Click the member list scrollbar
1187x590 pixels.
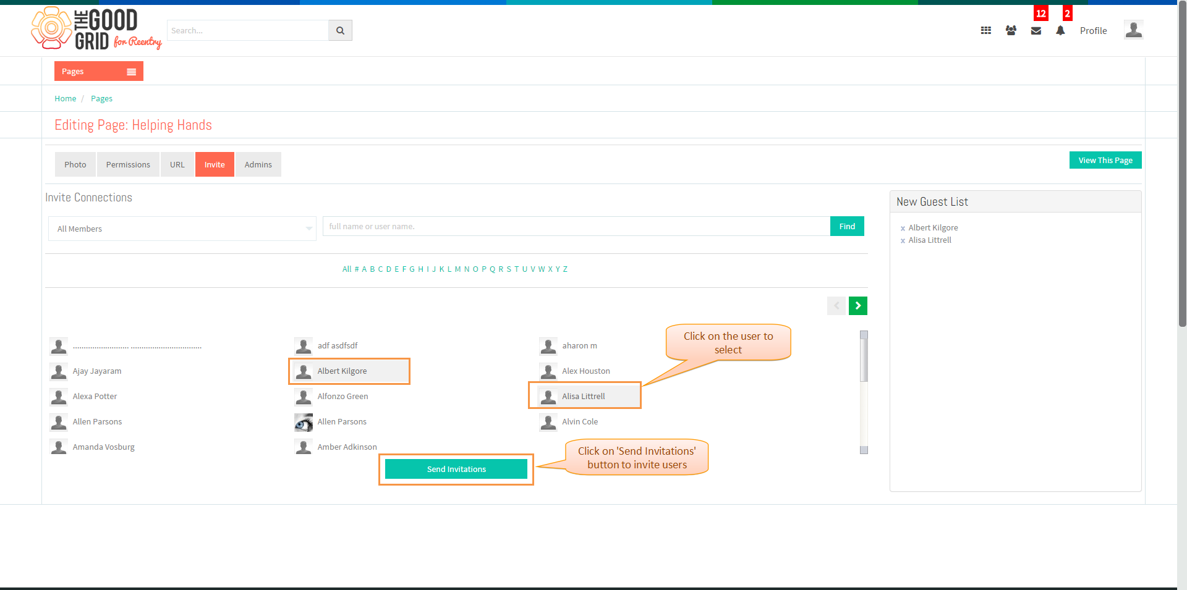pyautogui.click(x=864, y=392)
